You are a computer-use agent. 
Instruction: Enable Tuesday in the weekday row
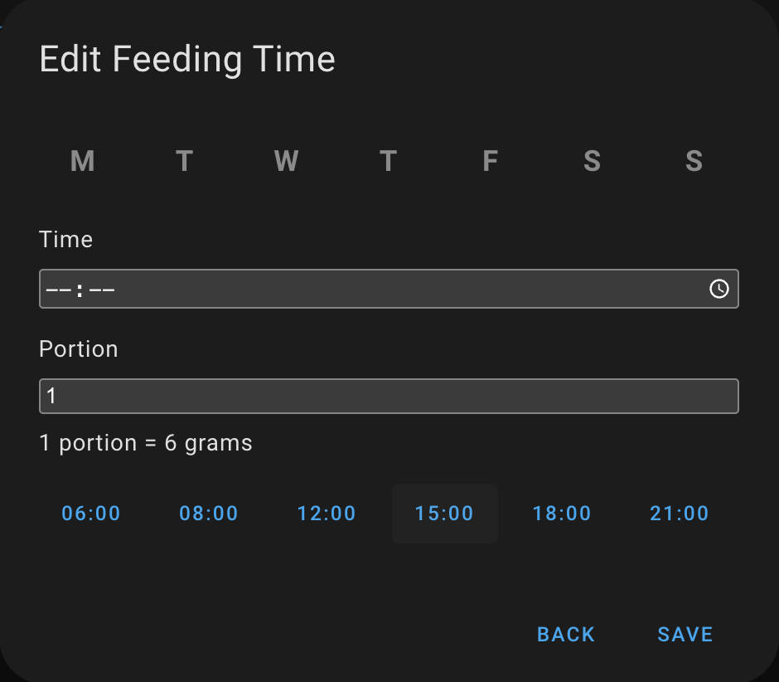(x=184, y=161)
